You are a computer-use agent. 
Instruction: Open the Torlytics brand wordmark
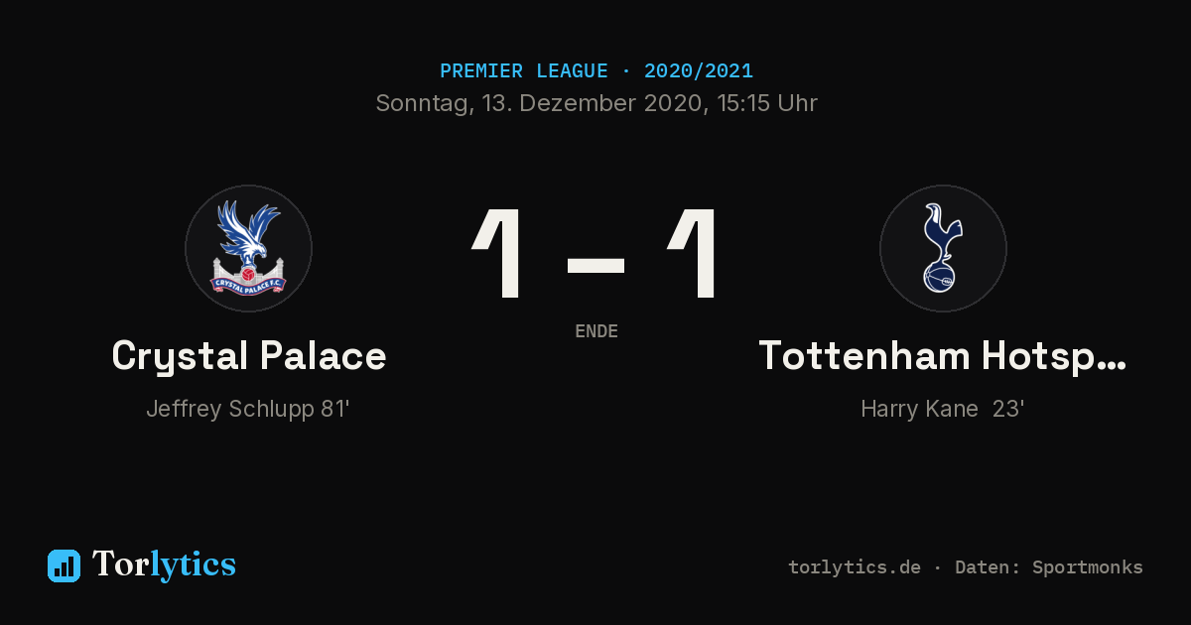164,564
